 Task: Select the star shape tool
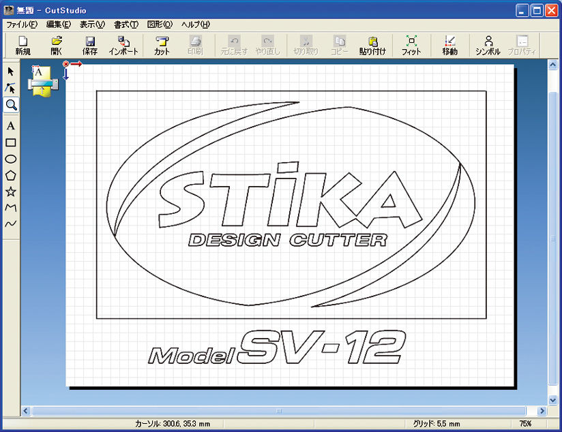(11, 191)
